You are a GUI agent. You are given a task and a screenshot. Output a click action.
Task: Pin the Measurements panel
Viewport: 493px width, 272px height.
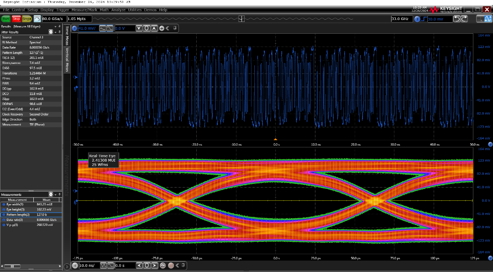[x=59, y=195]
